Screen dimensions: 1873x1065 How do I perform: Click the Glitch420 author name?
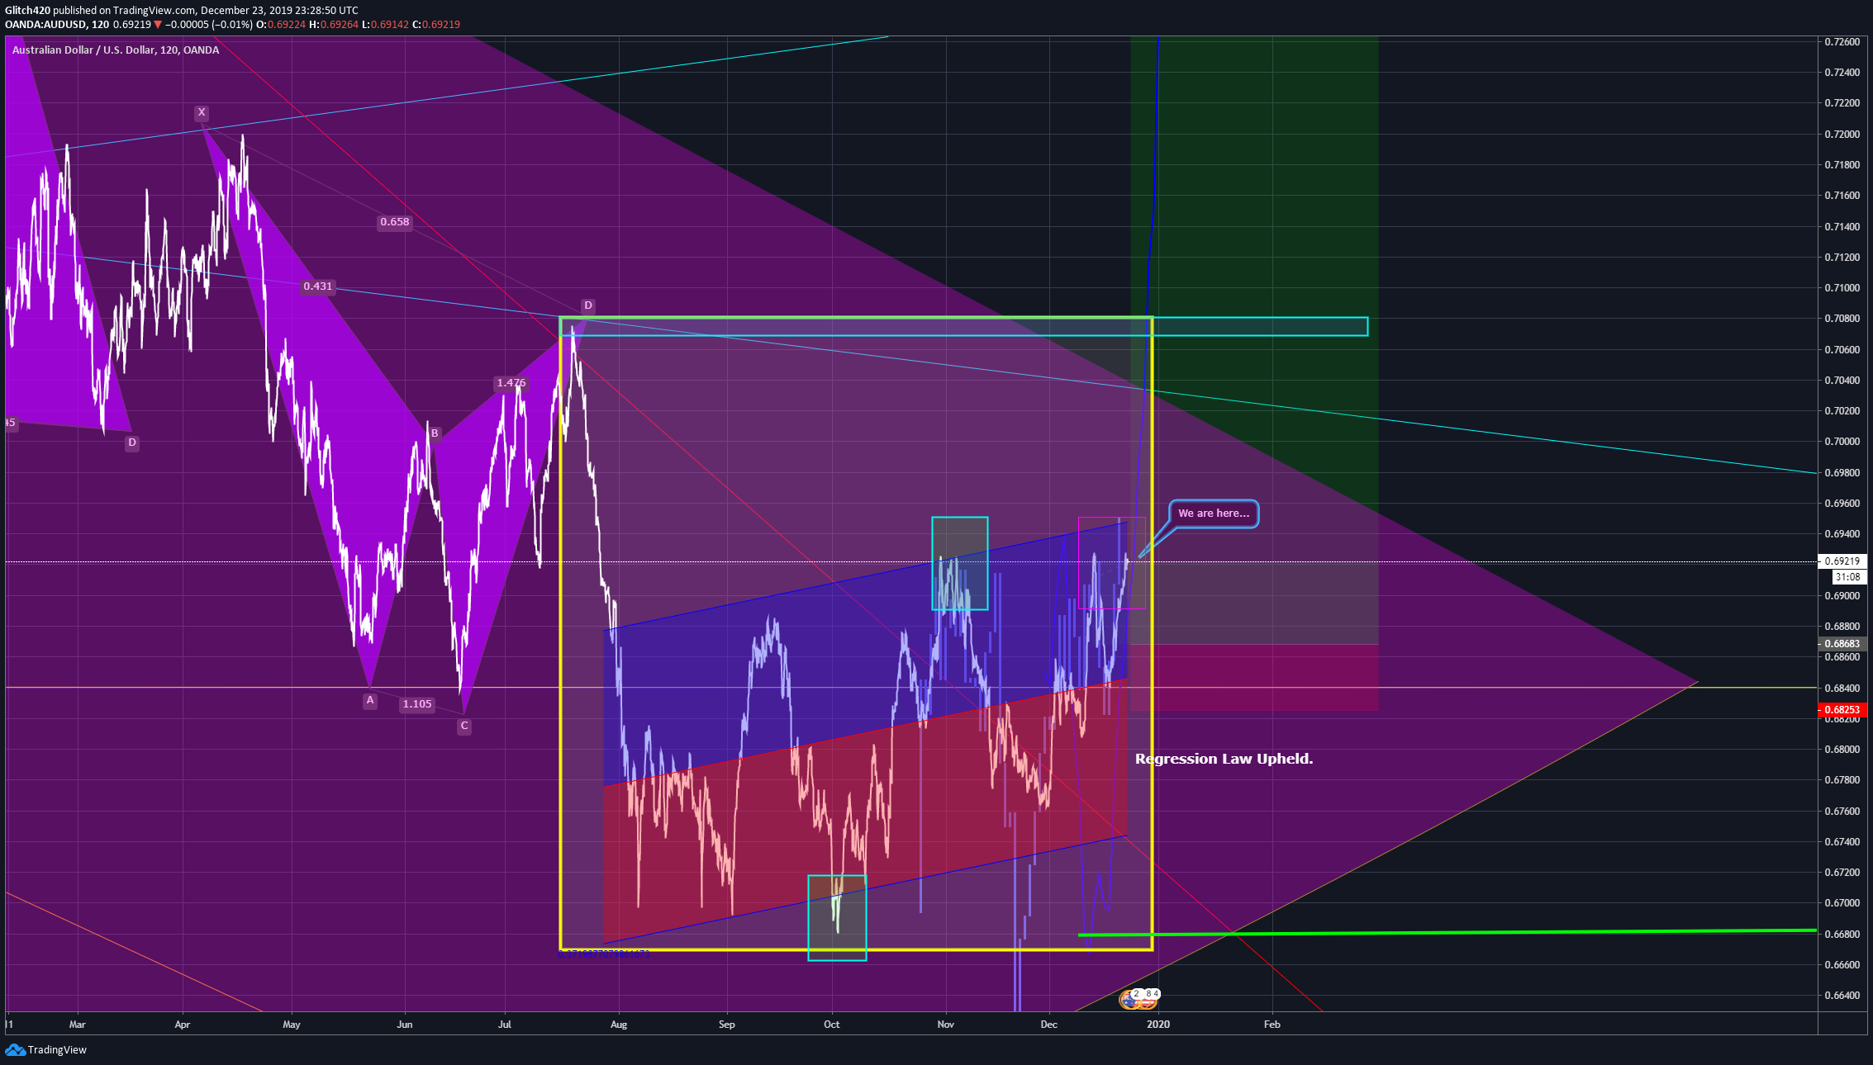(x=27, y=11)
